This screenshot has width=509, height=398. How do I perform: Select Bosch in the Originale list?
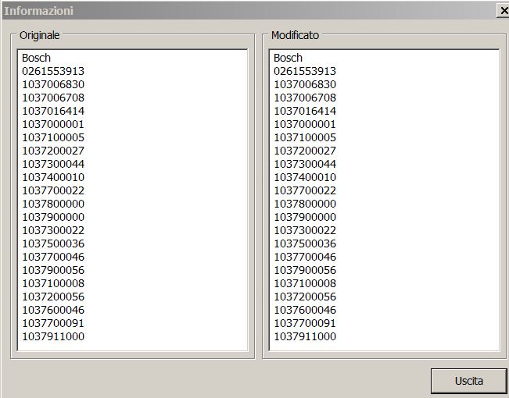(x=36, y=58)
